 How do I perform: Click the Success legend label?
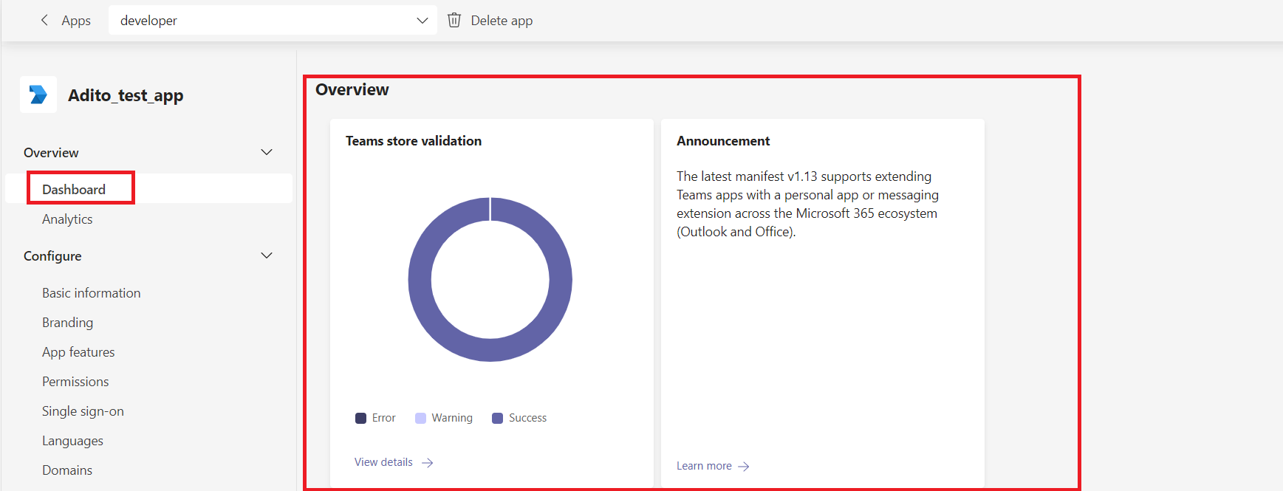528,418
